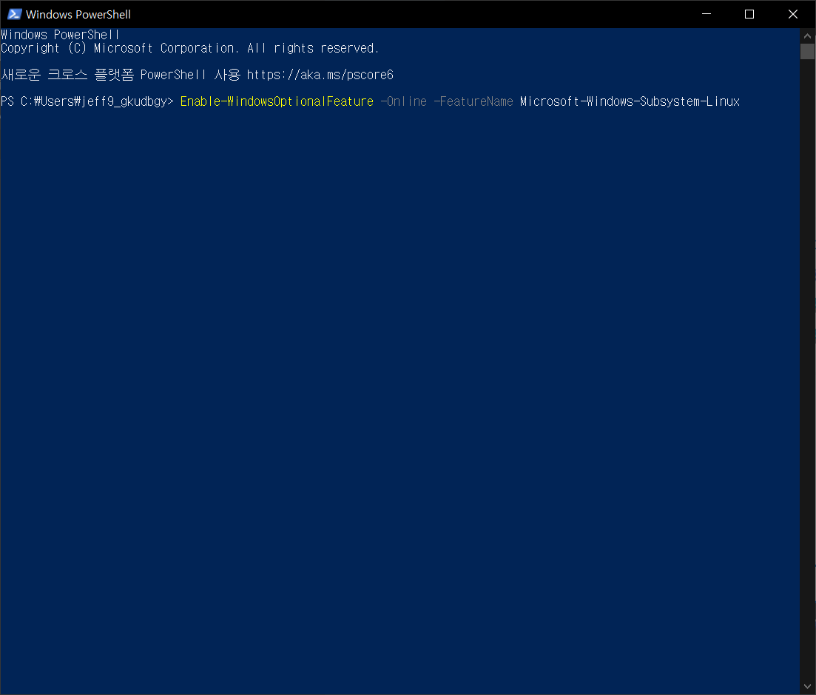The image size is (816, 695).
Task: Click the scrollbar up arrow
Action: point(807,36)
